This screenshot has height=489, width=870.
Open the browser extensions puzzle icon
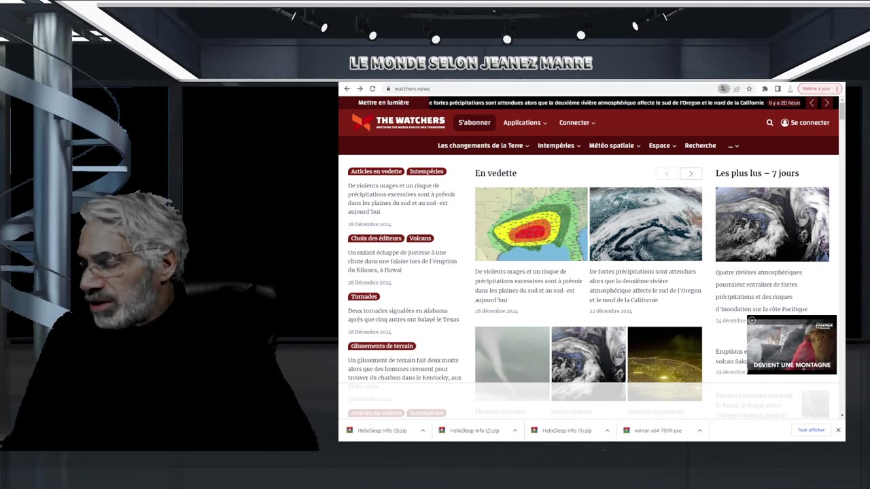(765, 89)
